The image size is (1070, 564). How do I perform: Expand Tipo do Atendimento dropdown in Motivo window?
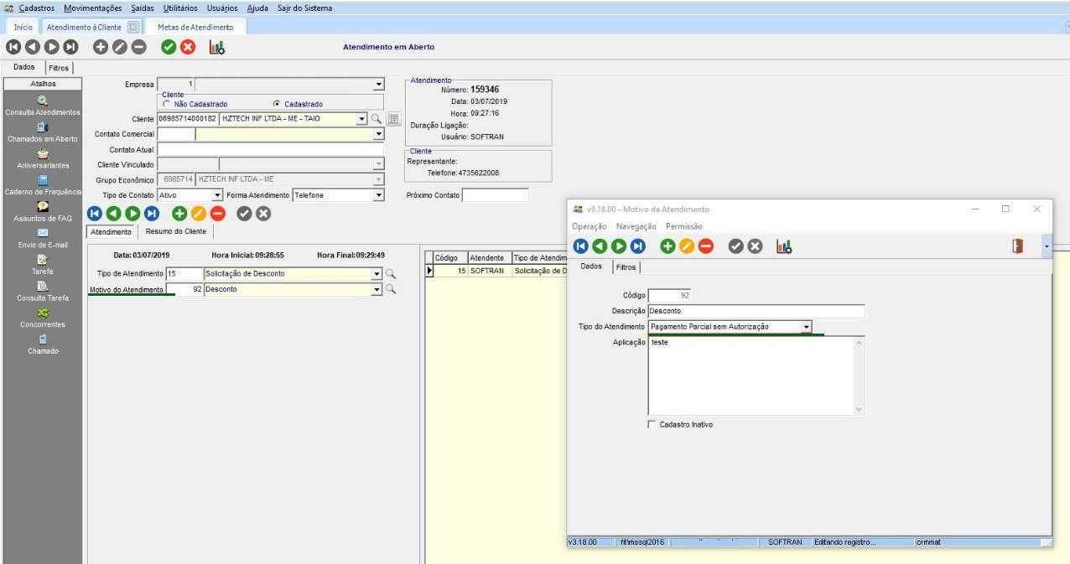pyautogui.click(x=806, y=327)
